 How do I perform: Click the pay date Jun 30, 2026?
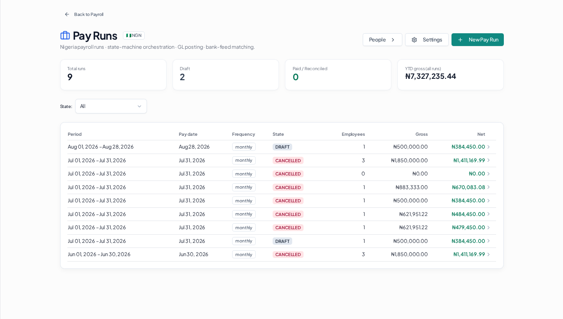coord(193,254)
